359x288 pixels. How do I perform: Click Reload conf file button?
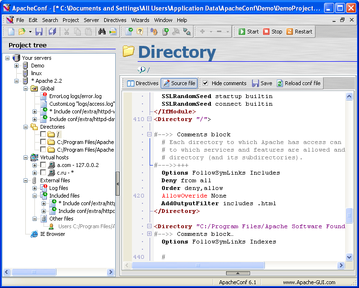pyautogui.click(x=299, y=83)
